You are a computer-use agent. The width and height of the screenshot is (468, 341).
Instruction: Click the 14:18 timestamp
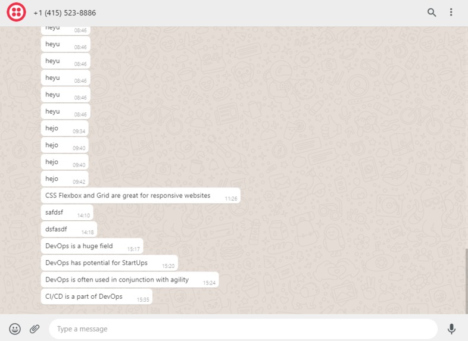(x=88, y=233)
